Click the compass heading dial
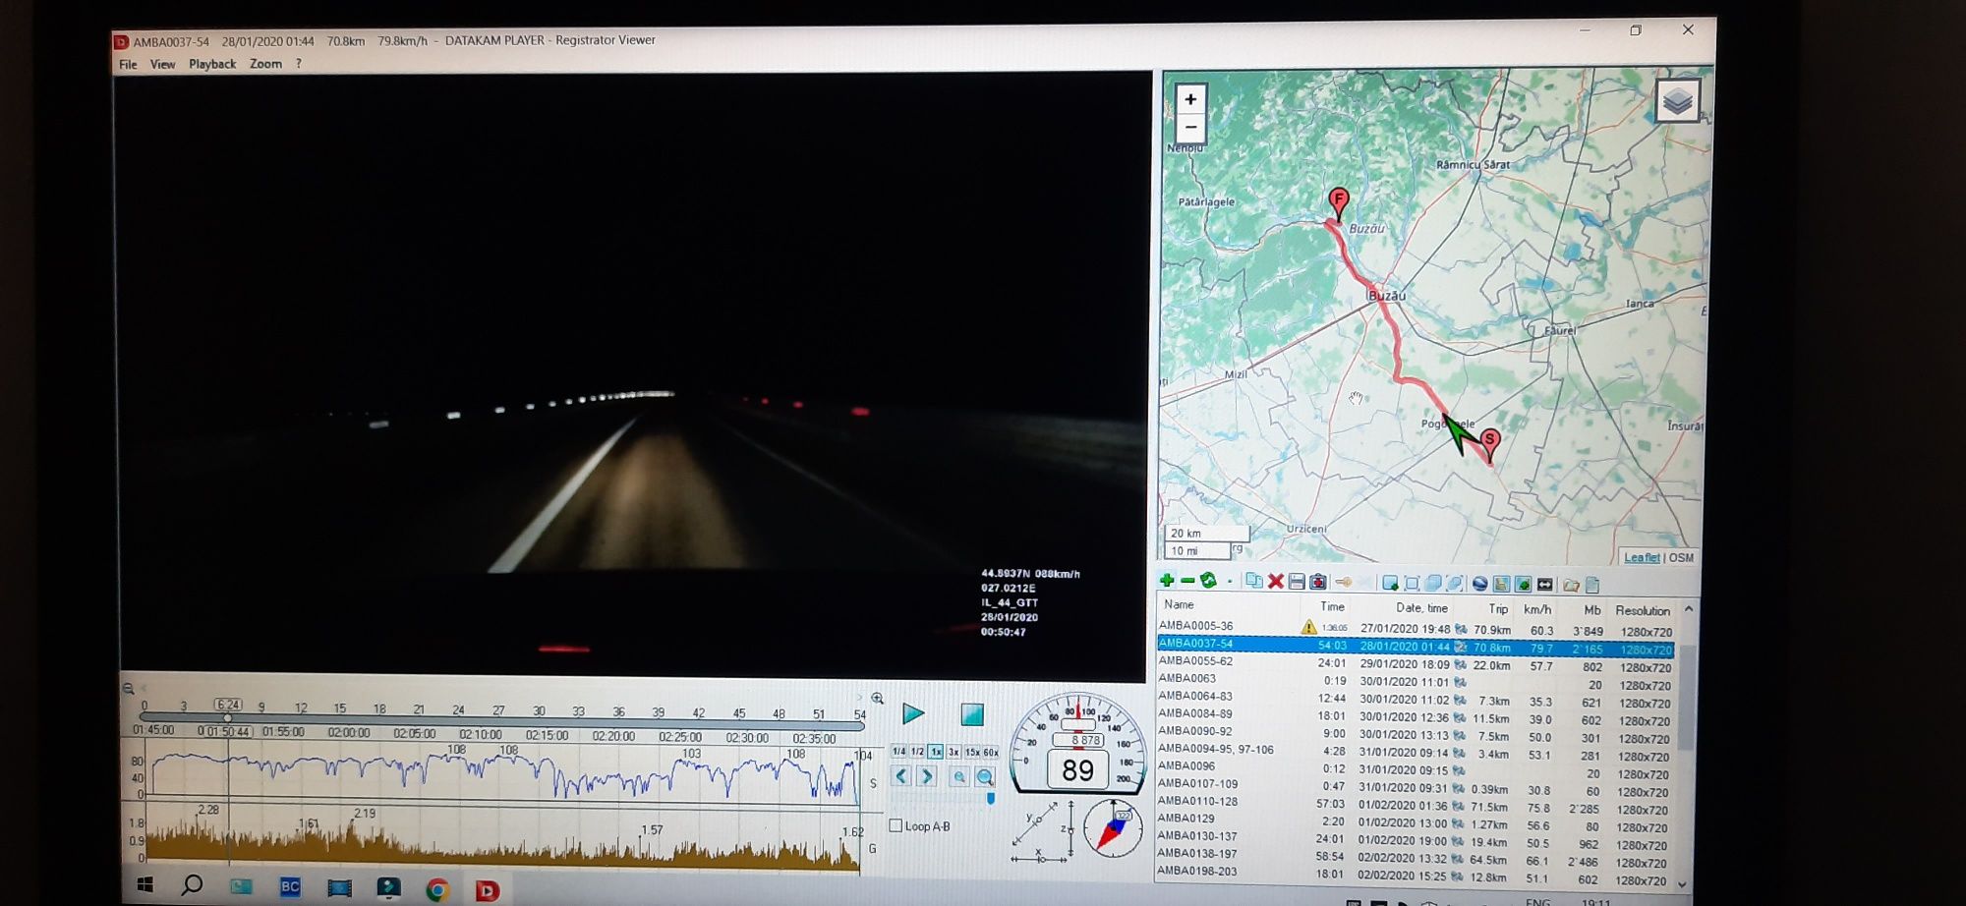This screenshot has height=906, width=1966. point(1113,828)
